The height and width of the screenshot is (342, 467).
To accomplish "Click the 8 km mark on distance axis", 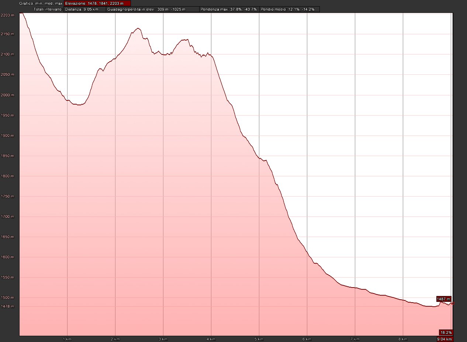I will pyautogui.click(x=402, y=339).
